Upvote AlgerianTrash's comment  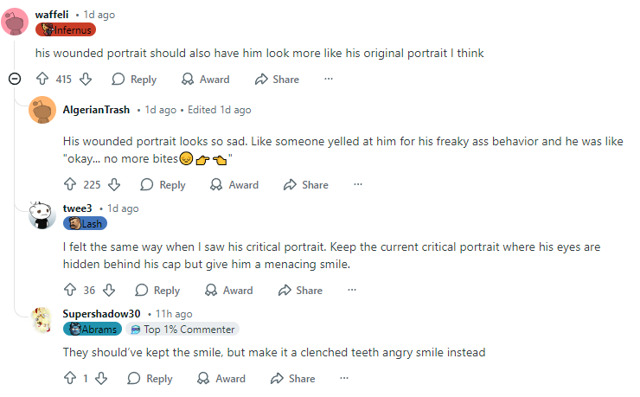coord(70,185)
